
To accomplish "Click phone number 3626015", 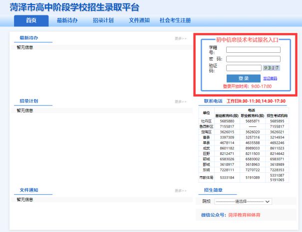I will (x=227, y=132).
